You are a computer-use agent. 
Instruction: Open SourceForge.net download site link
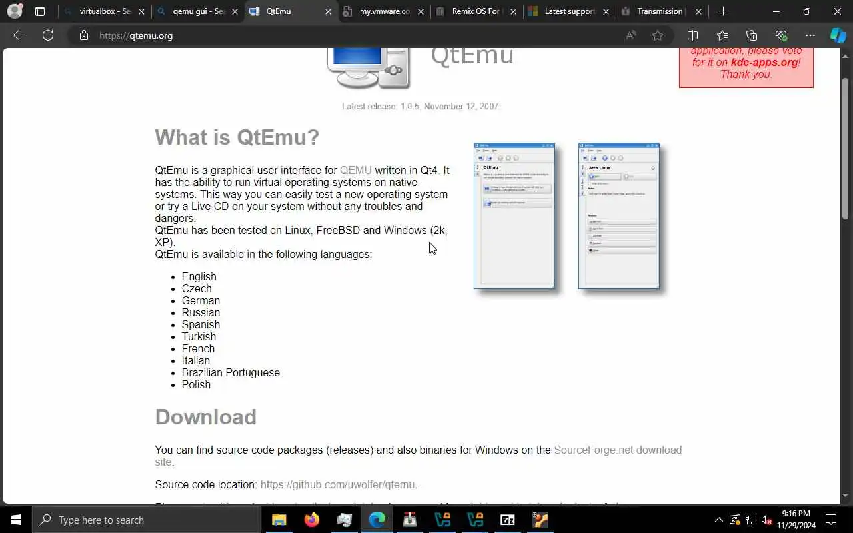click(x=419, y=456)
